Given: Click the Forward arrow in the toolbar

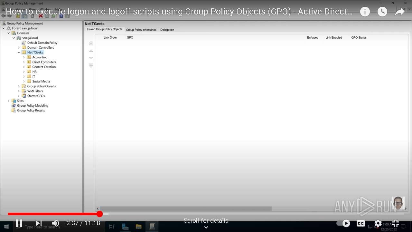Looking at the screenshot, I should coord(9,16).
